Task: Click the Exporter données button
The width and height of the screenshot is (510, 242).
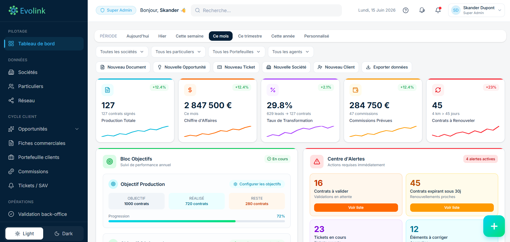Action: click(x=387, y=67)
